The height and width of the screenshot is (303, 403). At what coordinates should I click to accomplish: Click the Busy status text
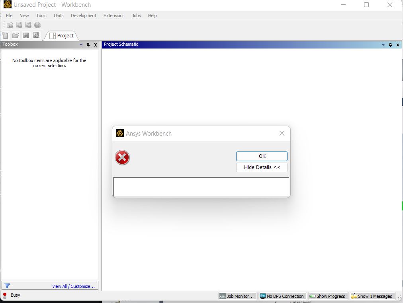[x=16, y=295]
